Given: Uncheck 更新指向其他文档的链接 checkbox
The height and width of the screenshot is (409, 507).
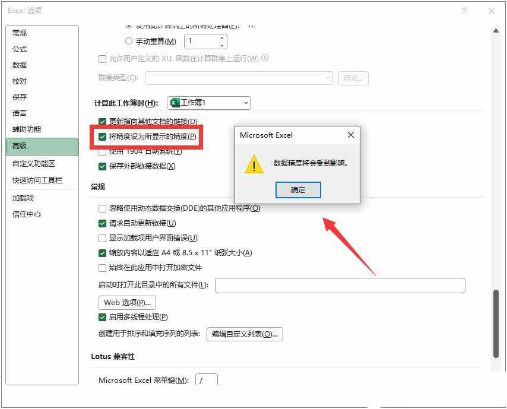Looking at the screenshot, I should (x=102, y=122).
